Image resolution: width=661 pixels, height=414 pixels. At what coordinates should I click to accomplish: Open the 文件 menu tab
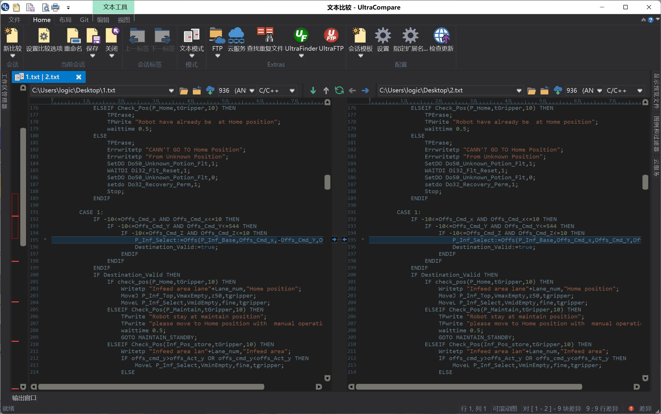click(14, 20)
